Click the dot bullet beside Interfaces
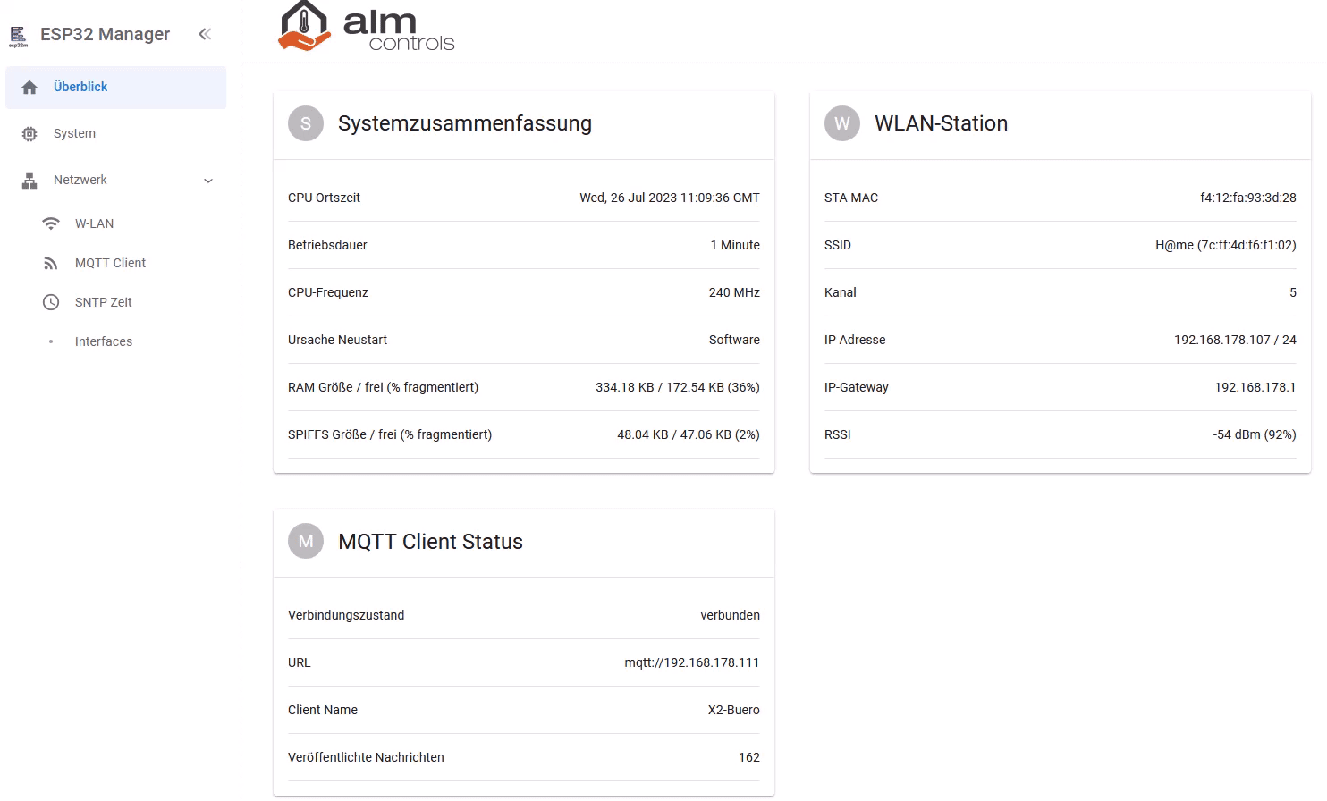This screenshot has width=1327, height=801. [x=51, y=341]
